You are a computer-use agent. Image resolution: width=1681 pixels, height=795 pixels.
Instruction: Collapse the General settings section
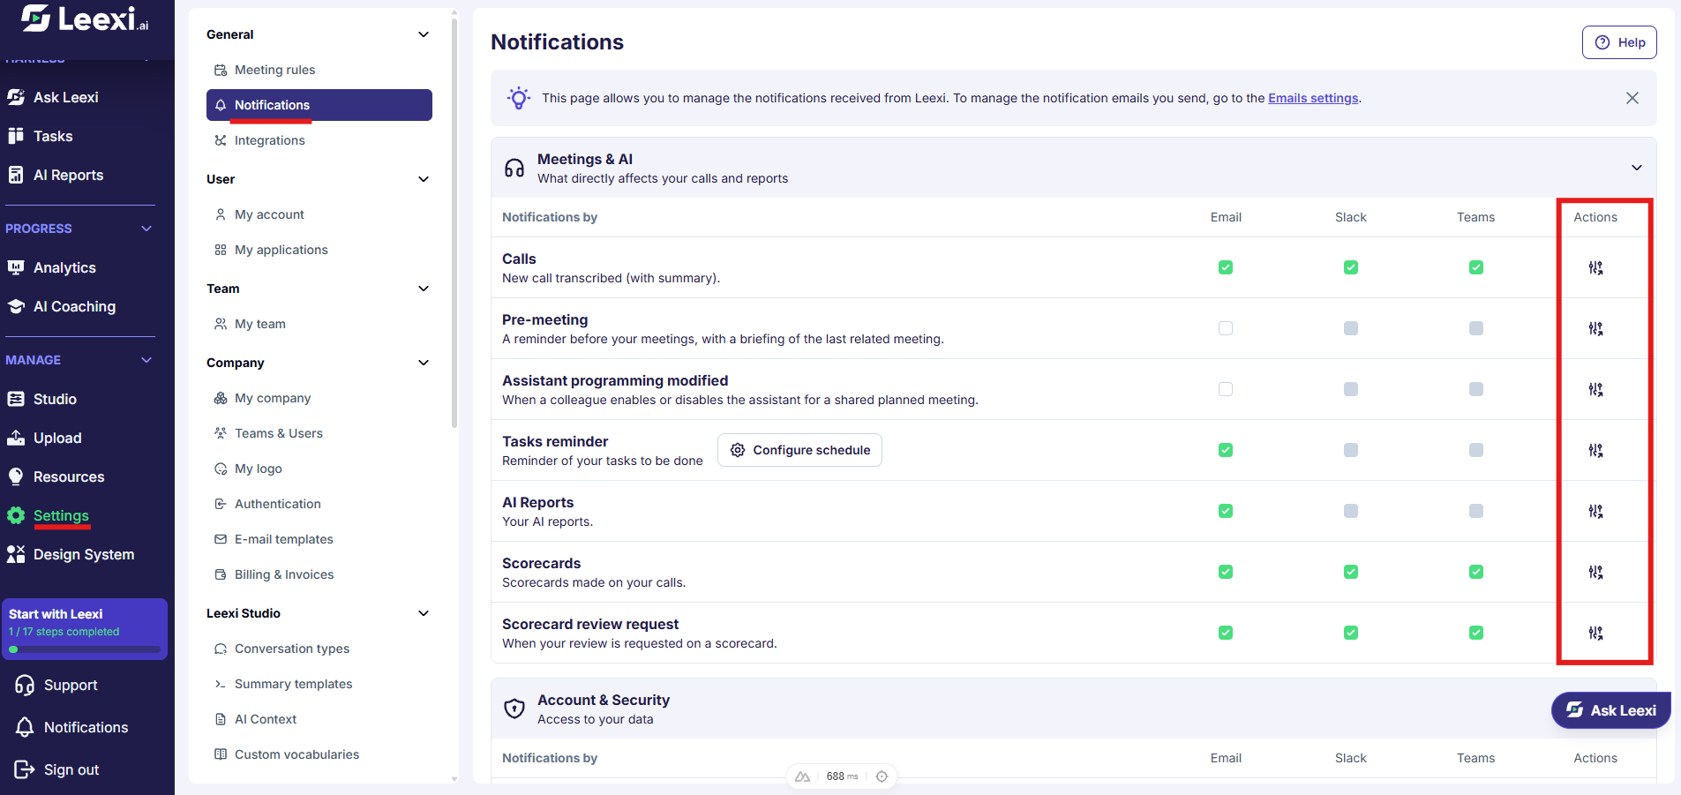click(x=424, y=34)
